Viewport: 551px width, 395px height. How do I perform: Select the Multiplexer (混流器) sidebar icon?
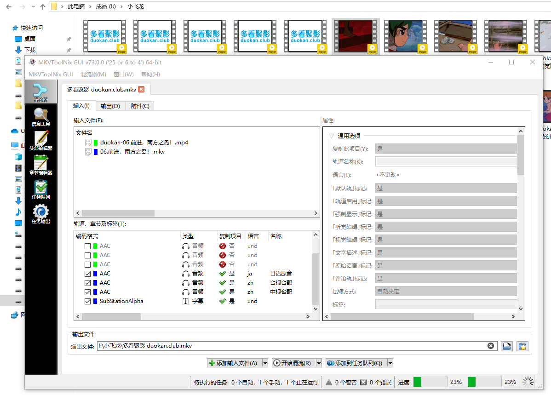coord(40,92)
